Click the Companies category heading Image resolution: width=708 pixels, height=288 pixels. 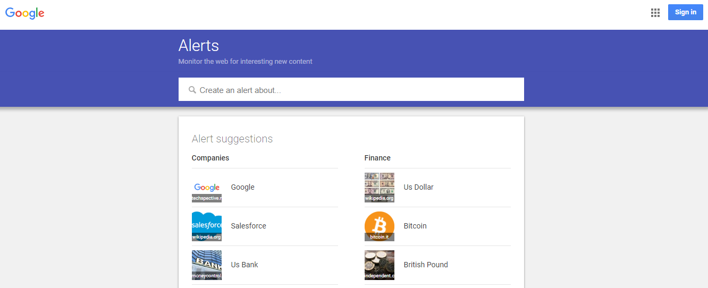(x=210, y=158)
